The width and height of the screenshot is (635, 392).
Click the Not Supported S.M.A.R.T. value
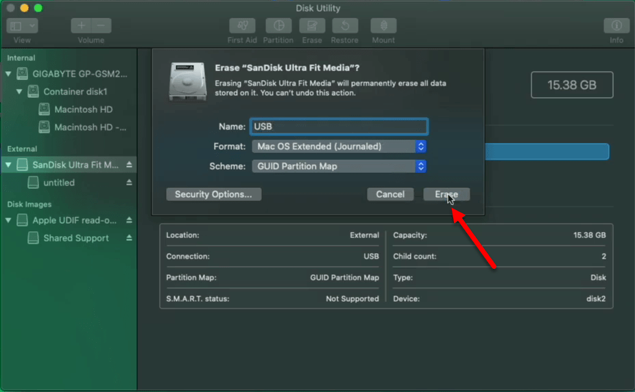tap(352, 299)
